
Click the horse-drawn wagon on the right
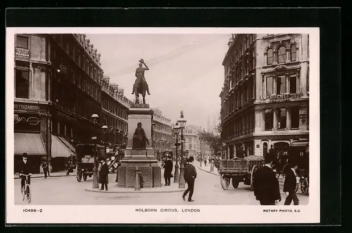pos(240,170)
